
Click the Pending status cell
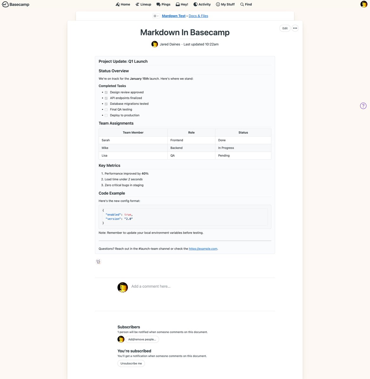pos(243,156)
